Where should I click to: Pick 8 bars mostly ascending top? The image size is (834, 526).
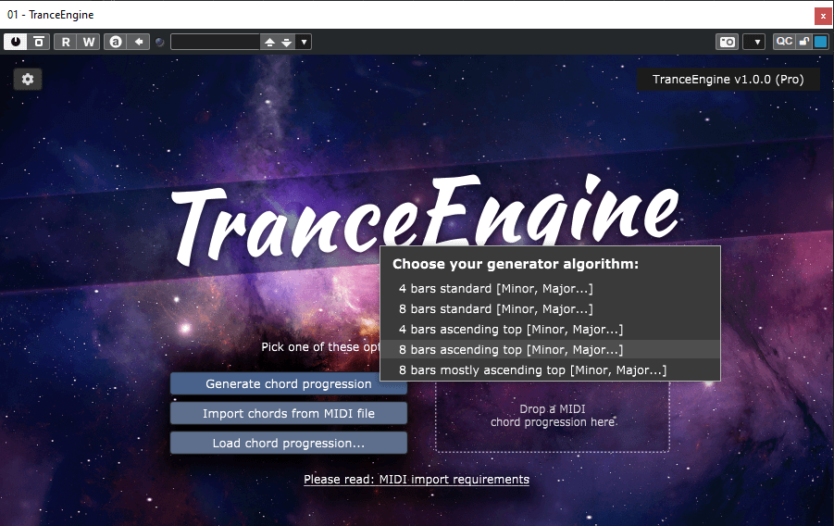click(x=551, y=370)
